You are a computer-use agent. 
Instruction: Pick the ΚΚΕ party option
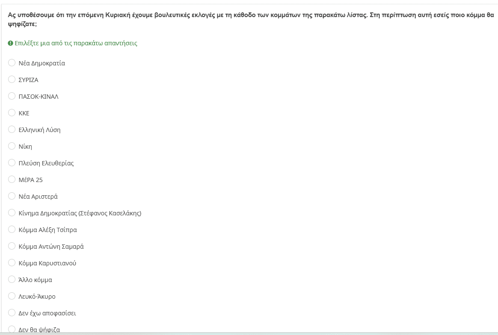12,113
